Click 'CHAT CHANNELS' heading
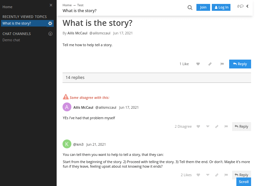The width and height of the screenshot is (256, 186). [16, 34]
